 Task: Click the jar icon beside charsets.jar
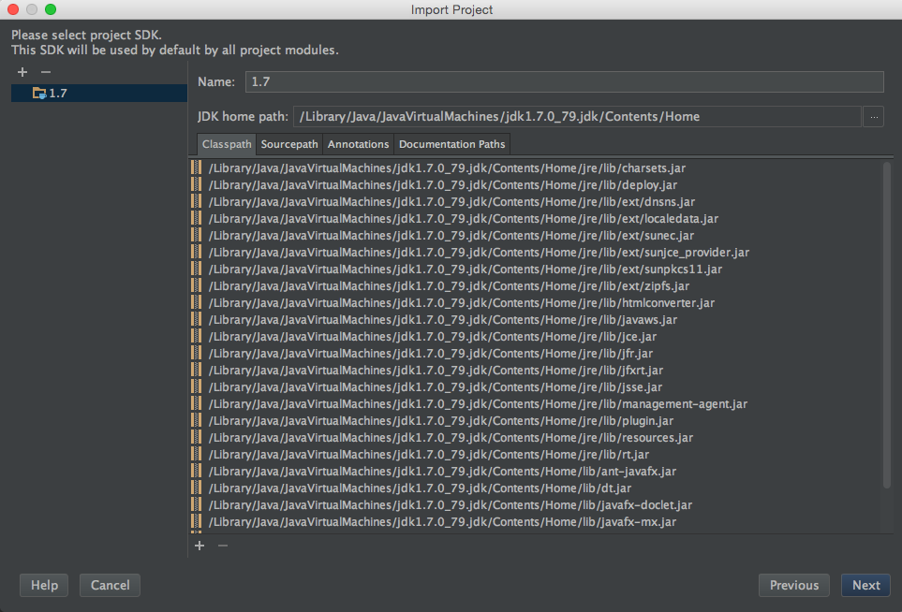(197, 168)
